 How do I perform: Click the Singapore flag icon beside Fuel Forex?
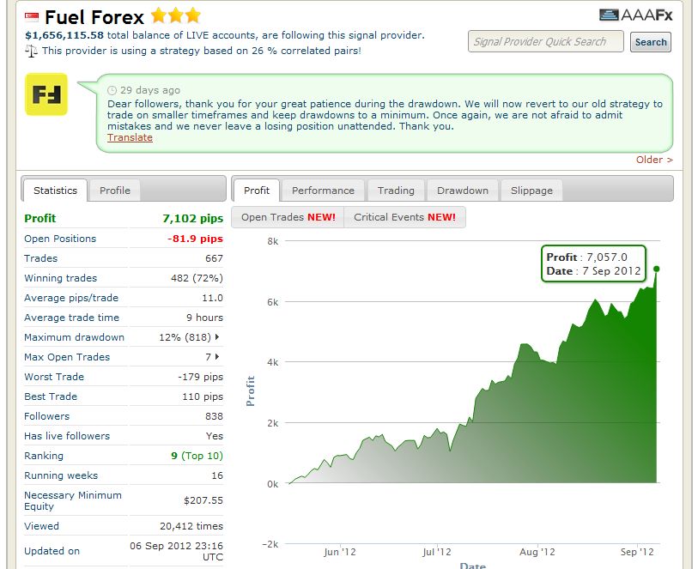(32, 18)
